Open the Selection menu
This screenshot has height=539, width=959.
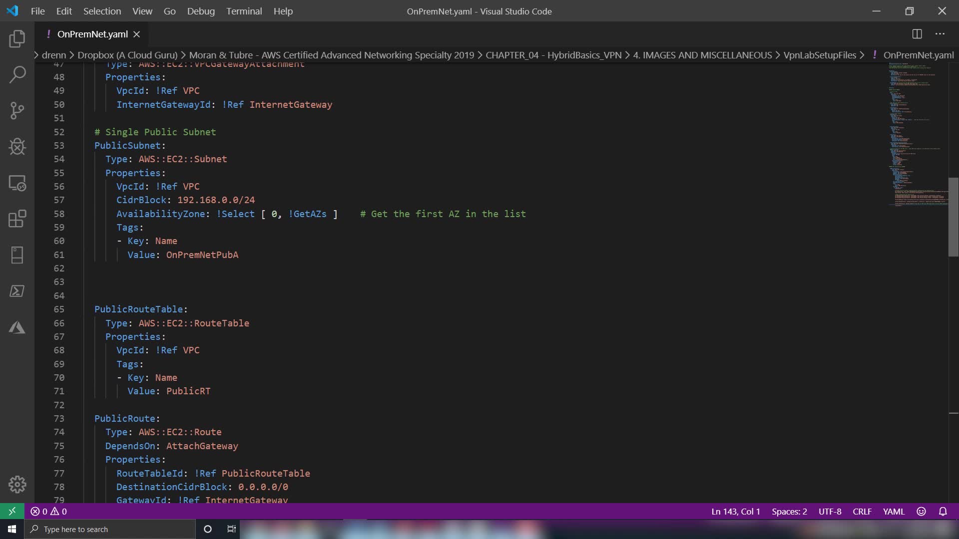(102, 11)
